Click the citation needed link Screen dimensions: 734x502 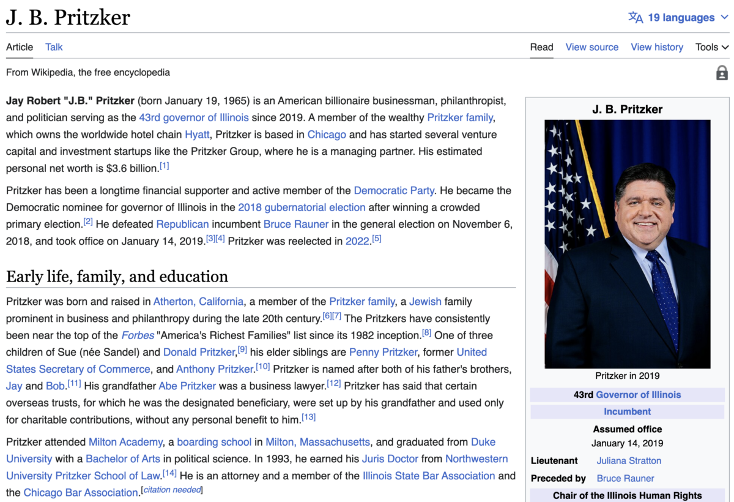tap(172, 490)
